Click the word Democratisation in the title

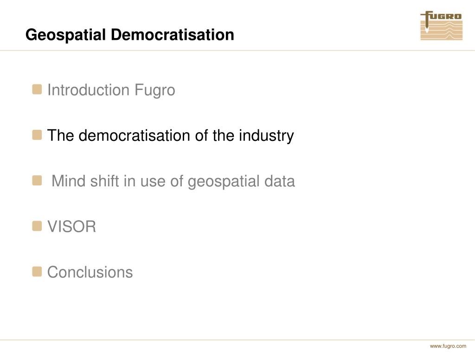[x=173, y=34]
